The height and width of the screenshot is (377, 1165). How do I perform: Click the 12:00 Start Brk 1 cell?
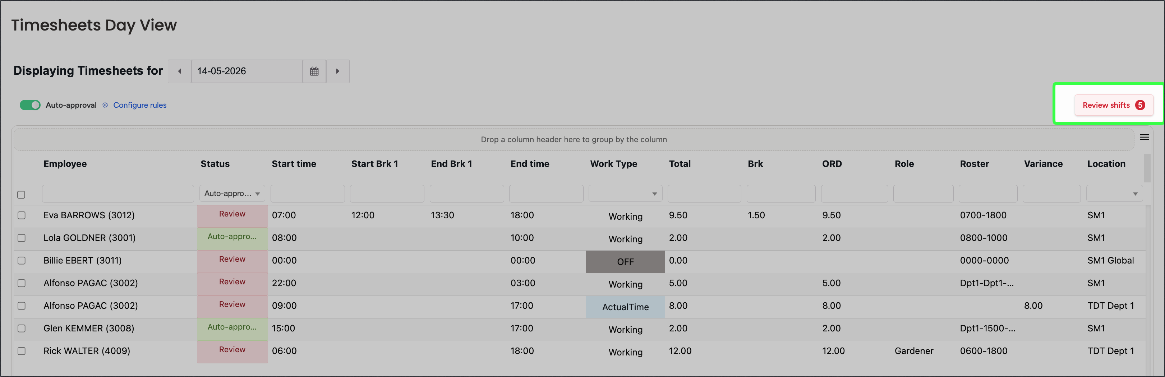[363, 215]
